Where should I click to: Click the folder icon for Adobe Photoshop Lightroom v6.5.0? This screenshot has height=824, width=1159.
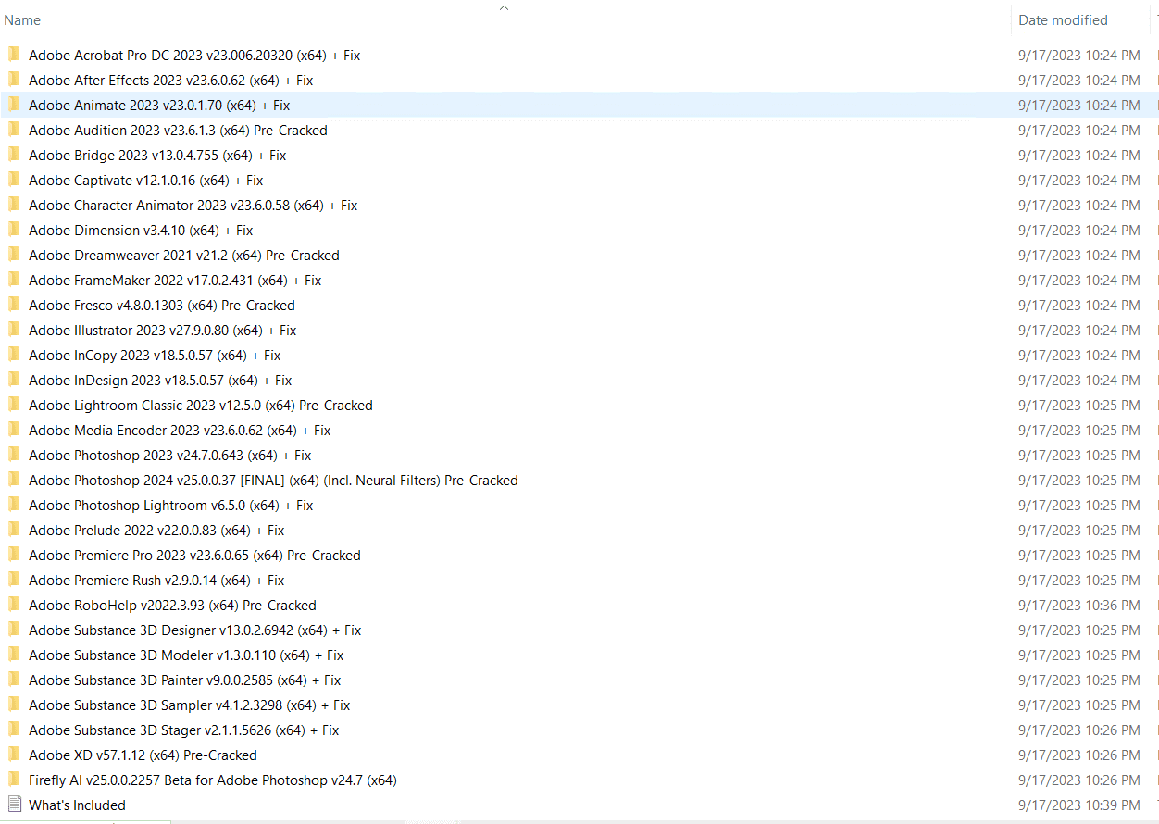[x=14, y=505]
